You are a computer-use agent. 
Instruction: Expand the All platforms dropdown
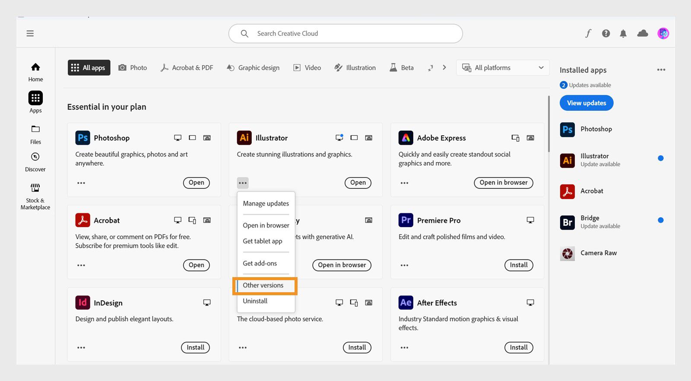[x=503, y=68]
